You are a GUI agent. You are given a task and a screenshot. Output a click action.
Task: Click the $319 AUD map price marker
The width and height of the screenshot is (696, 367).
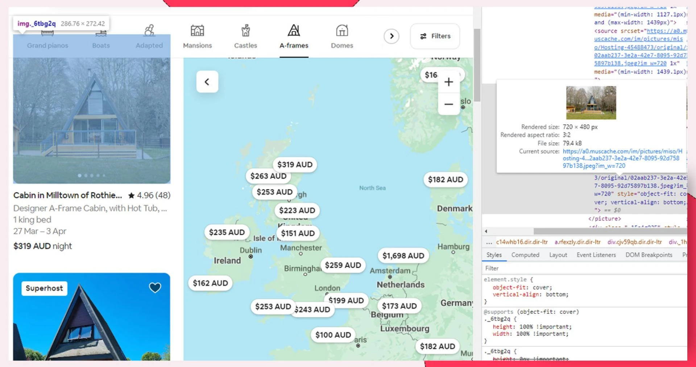click(295, 165)
